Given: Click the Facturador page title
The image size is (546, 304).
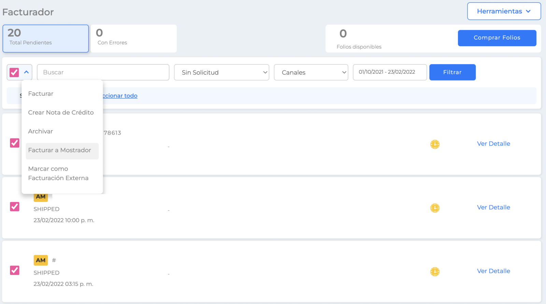Looking at the screenshot, I should click(28, 12).
